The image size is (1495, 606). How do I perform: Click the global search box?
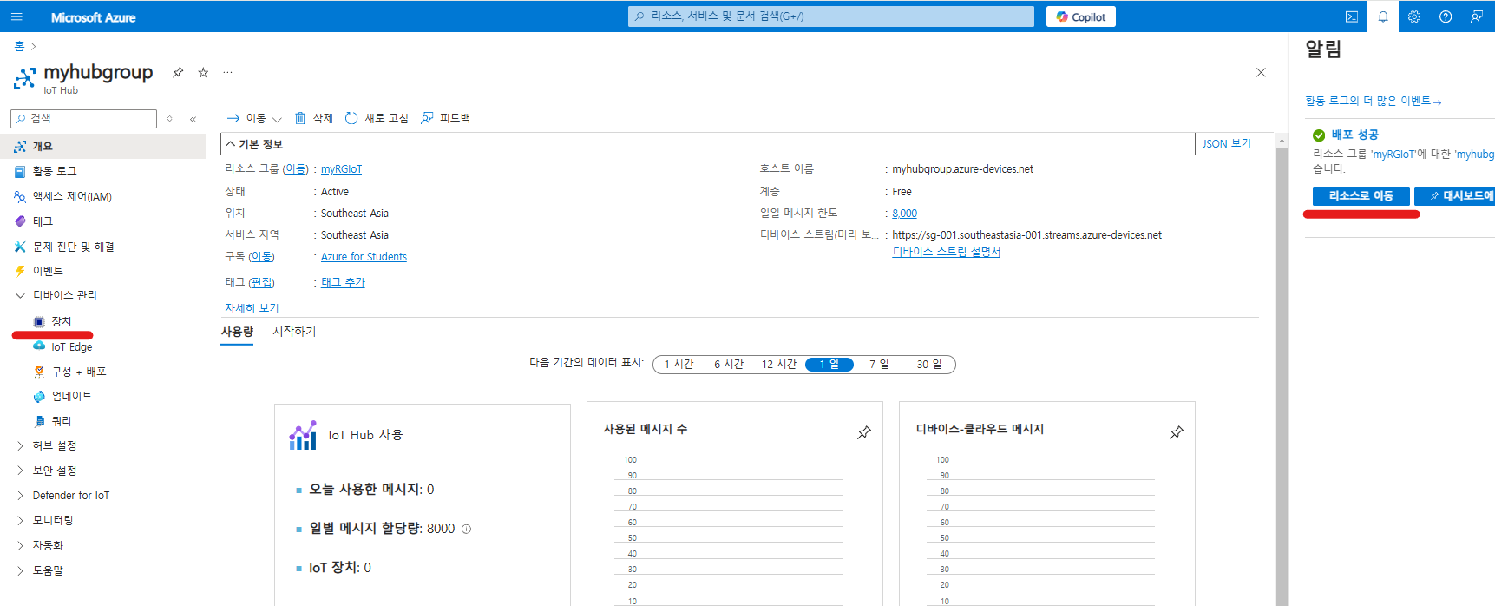tap(831, 16)
